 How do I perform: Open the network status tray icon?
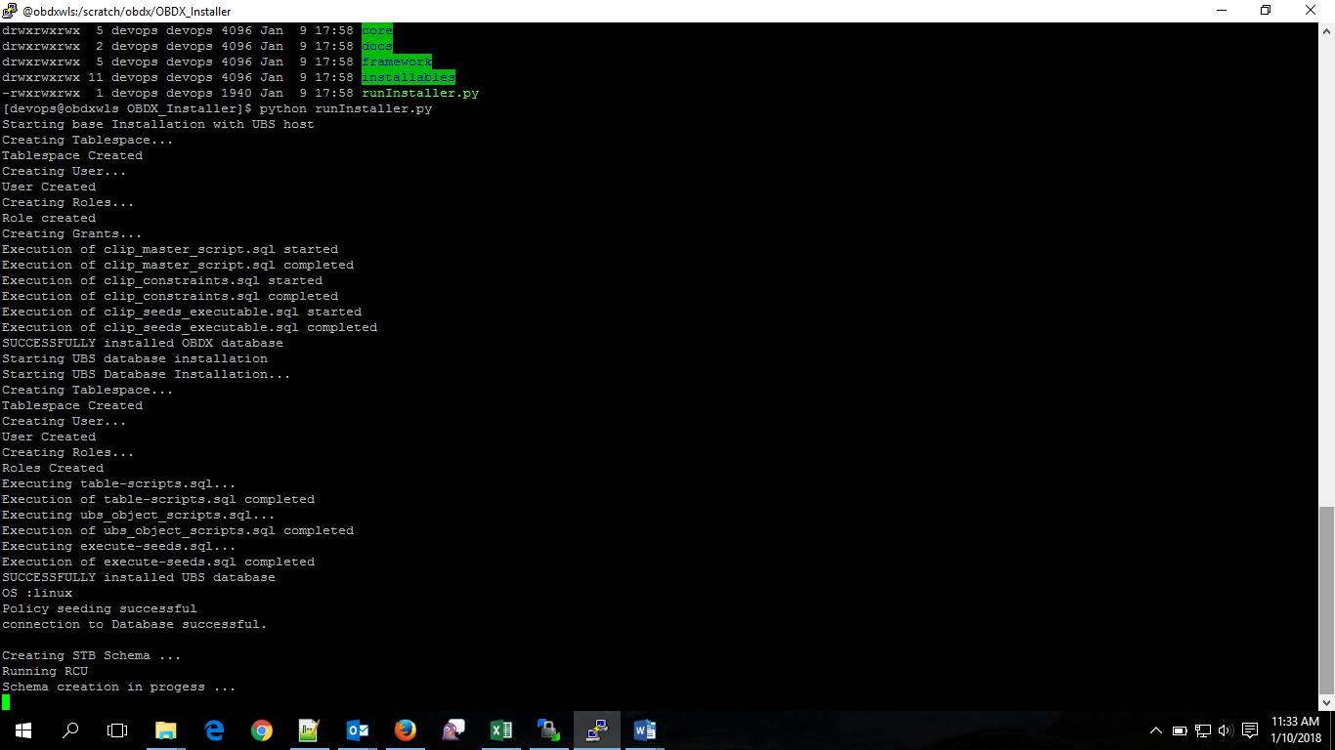1203,730
